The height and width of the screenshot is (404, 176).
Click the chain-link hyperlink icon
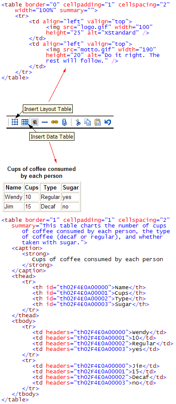pyautogui.click(x=55, y=122)
